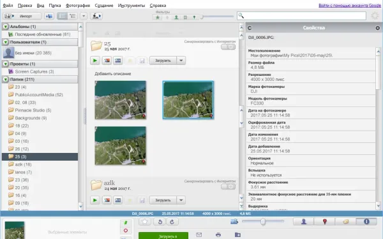
Task: Switch to flat folder list view
Action: point(62,16)
